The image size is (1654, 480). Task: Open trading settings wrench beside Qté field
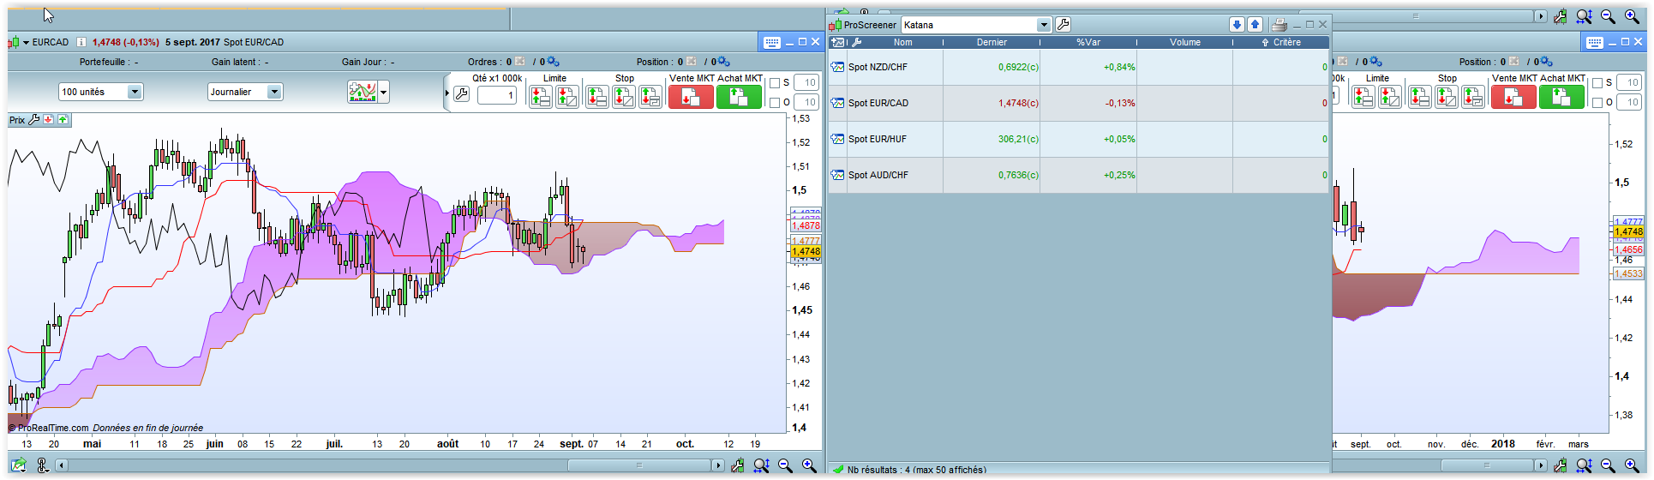[x=461, y=94]
